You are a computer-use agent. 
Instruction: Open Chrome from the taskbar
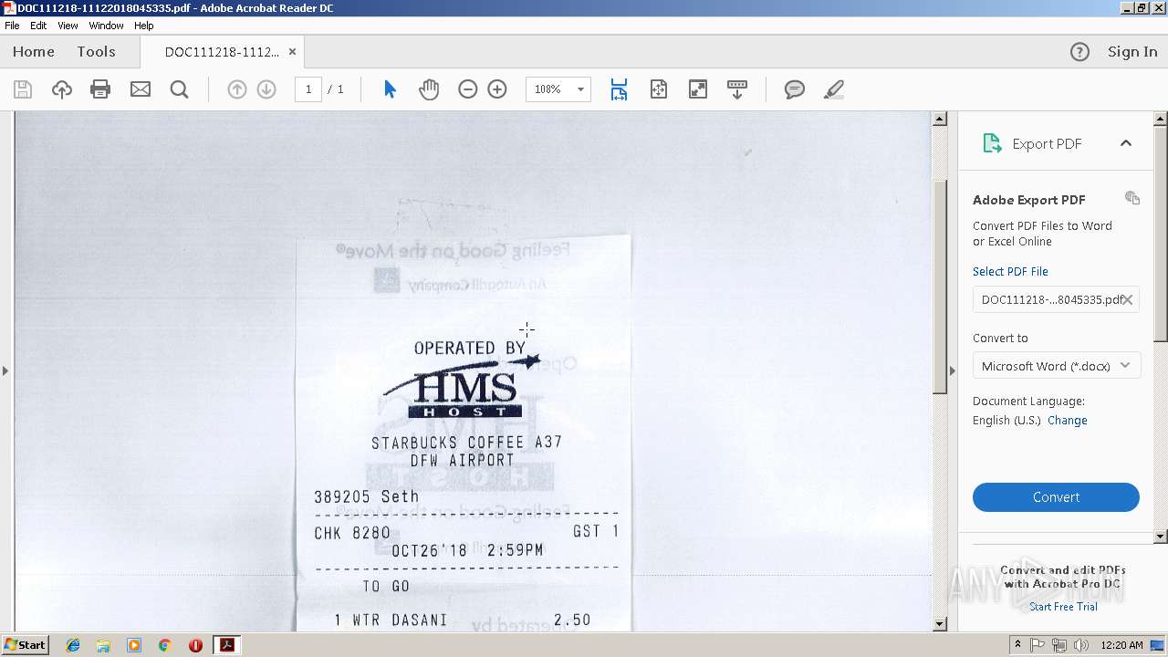point(164,645)
